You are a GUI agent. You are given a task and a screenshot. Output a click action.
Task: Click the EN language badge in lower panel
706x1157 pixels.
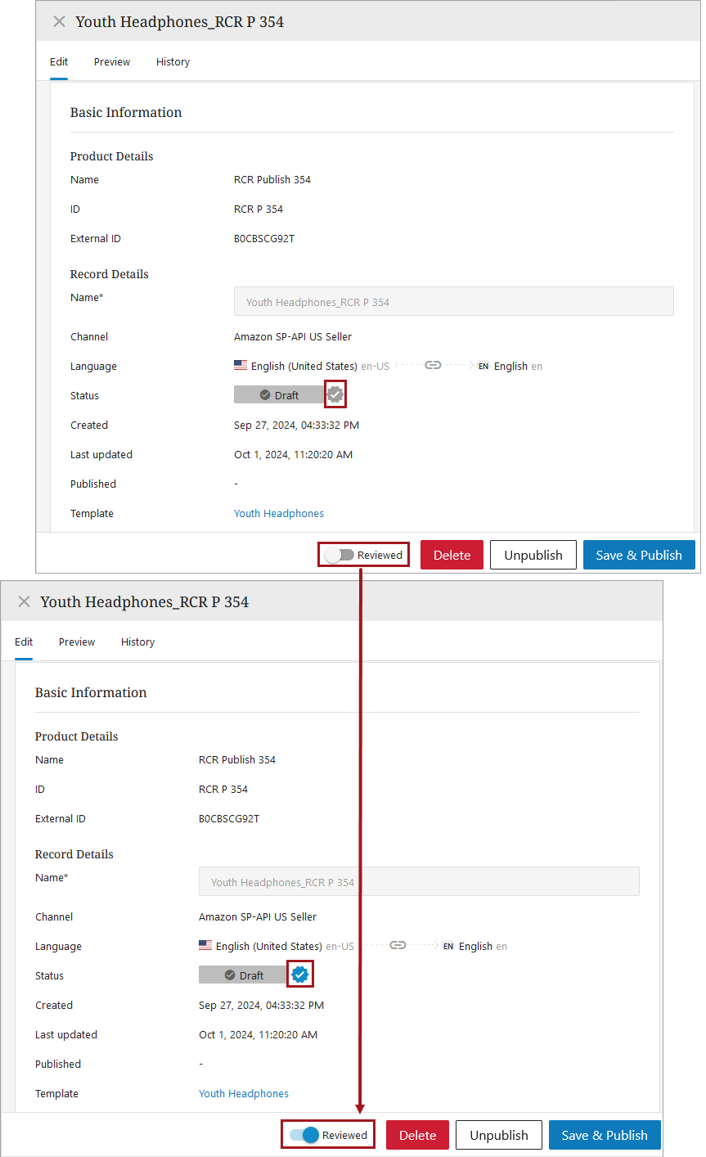coord(448,947)
